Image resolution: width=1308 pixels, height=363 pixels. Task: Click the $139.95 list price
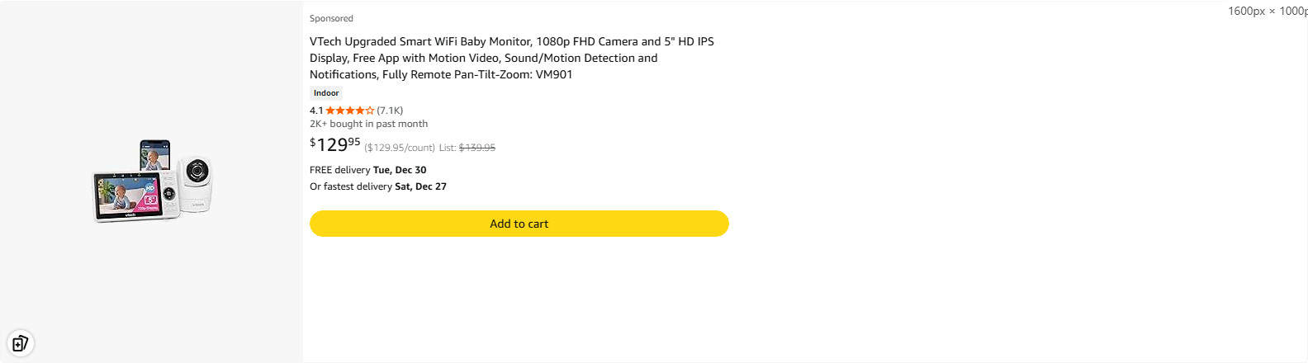pyautogui.click(x=477, y=148)
